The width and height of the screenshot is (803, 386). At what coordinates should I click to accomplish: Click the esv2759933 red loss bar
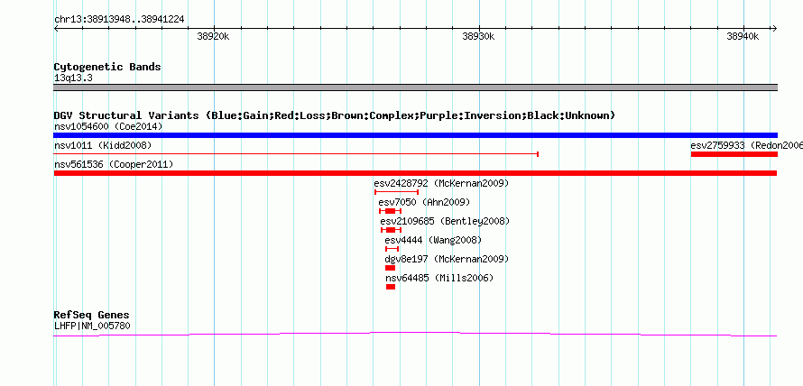[734, 154]
